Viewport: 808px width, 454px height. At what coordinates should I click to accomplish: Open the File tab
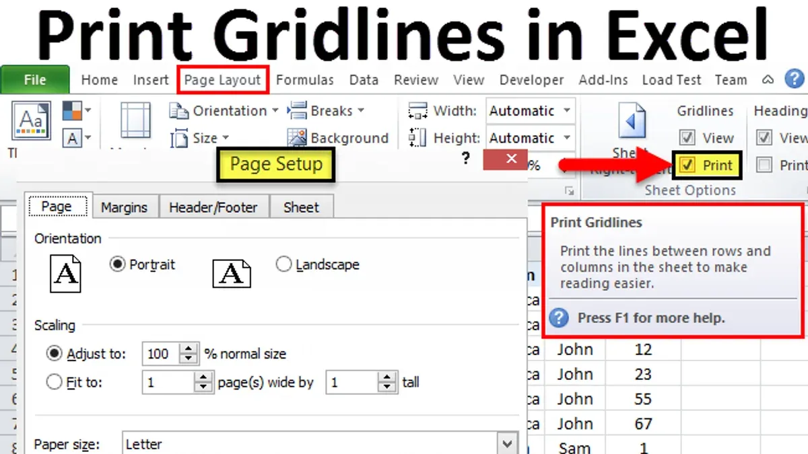coord(35,80)
